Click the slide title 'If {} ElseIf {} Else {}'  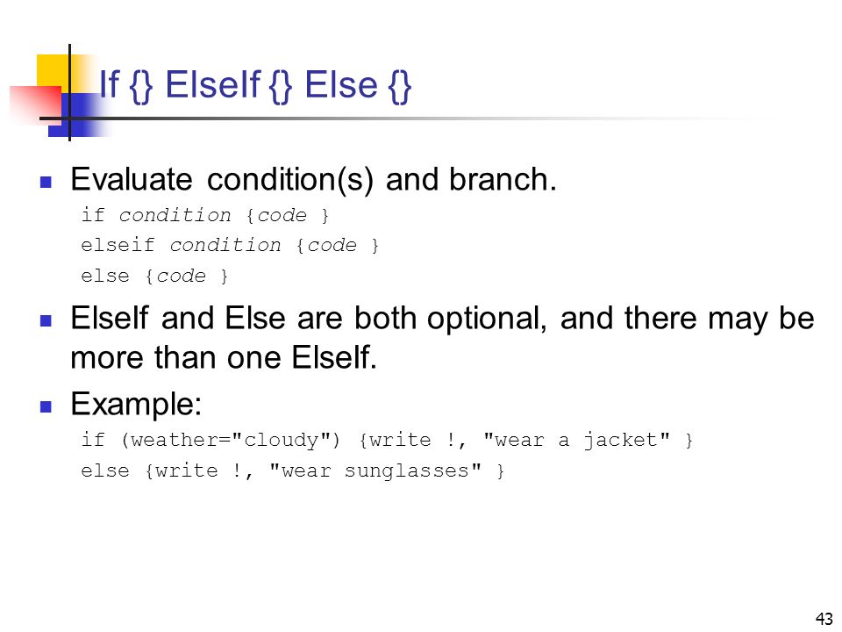[255, 85]
